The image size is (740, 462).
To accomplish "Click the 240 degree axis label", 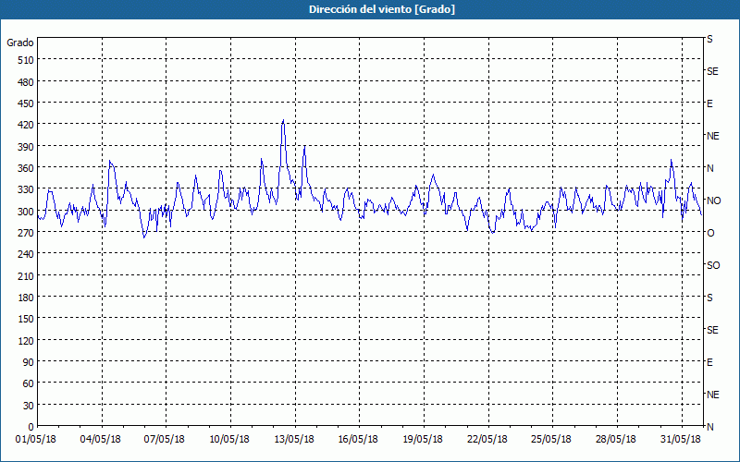I will point(26,254).
